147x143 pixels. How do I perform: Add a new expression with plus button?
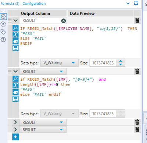point(15,137)
